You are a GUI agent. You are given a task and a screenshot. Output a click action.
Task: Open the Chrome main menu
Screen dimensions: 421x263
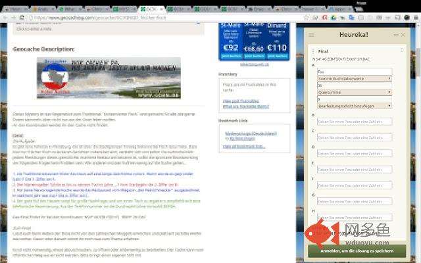click(x=416, y=18)
